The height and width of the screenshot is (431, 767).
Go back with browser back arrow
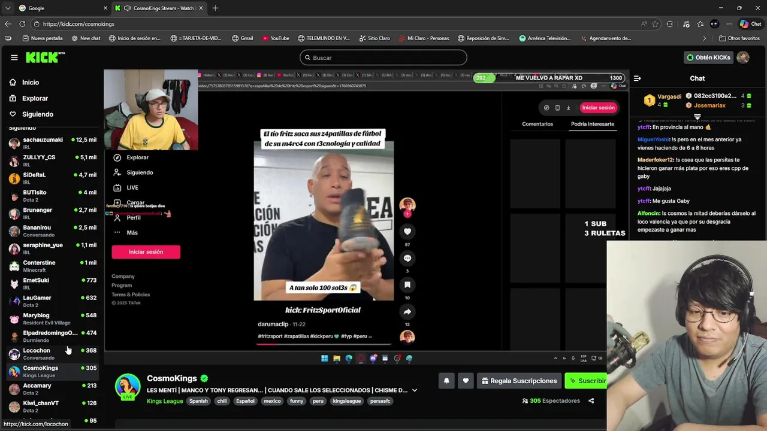[x=8, y=24]
